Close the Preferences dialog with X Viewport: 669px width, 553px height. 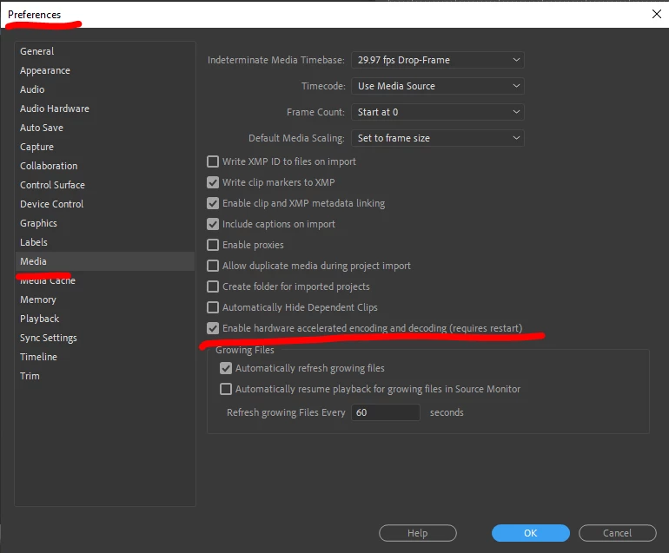point(657,14)
